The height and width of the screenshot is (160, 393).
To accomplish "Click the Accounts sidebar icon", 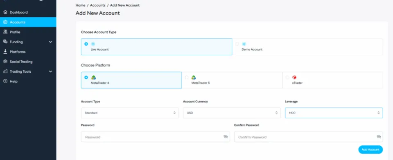I will coord(5,22).
